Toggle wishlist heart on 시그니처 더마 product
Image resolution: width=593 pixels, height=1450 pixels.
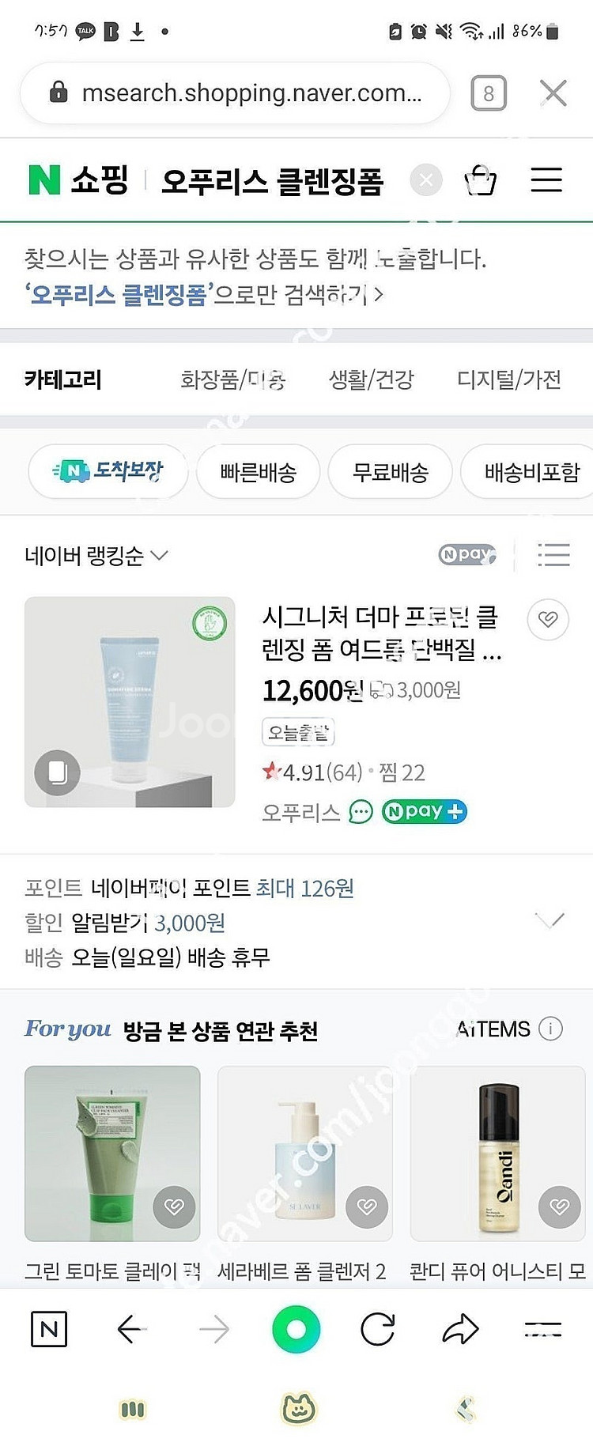click(548, 619)
